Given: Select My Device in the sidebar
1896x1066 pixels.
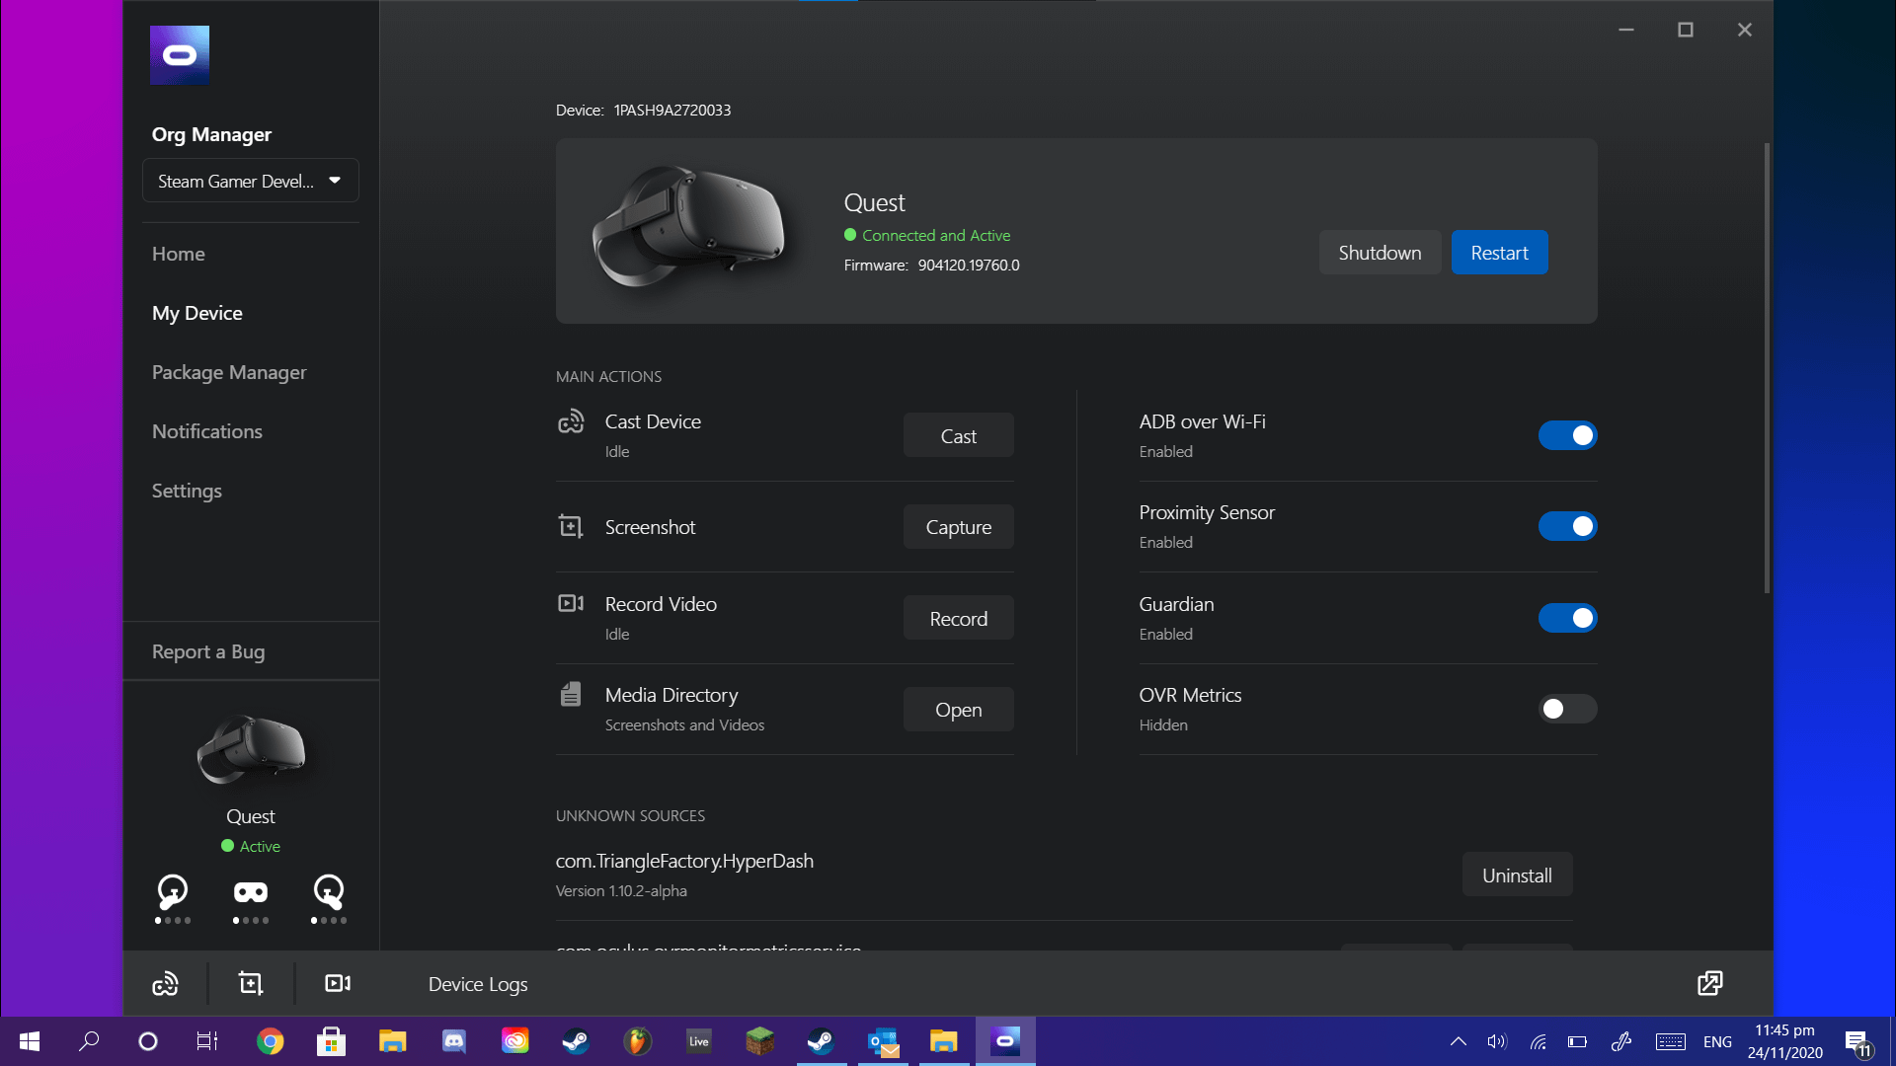Looking at the screenshot, I should pyautogui.click(x=197, y=313).
